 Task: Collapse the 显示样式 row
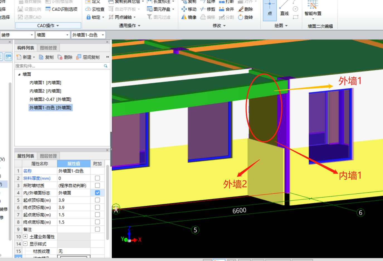tap(25, 244)
